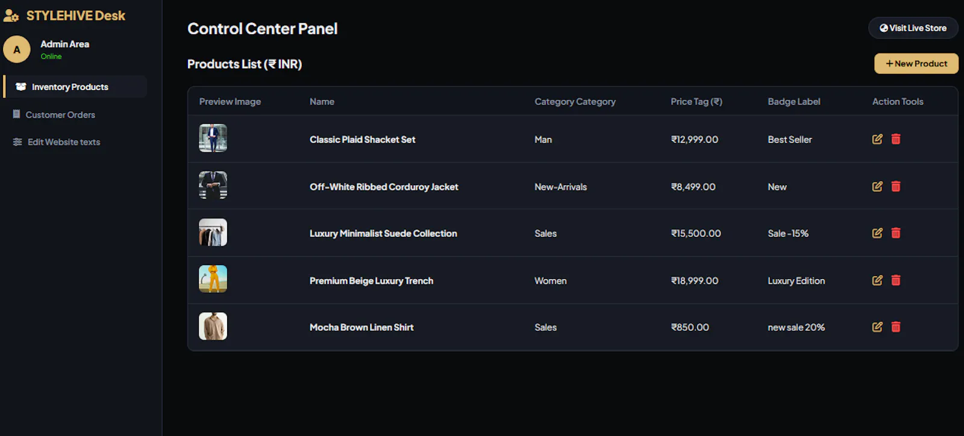Screen dimensions: 964x436
Task: Edit the Off-White Ribbed Corduroy Jacket
Action: [877, 186]
